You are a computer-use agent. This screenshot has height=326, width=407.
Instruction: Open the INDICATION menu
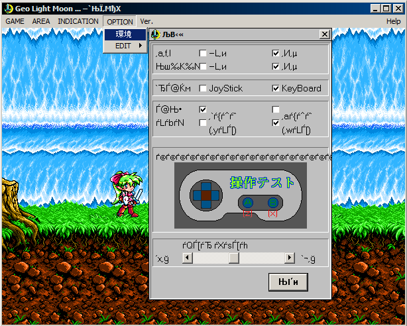(78, 21)
